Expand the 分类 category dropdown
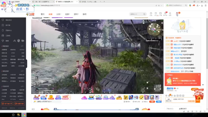The image size is (208, 117). click(58, 14)
